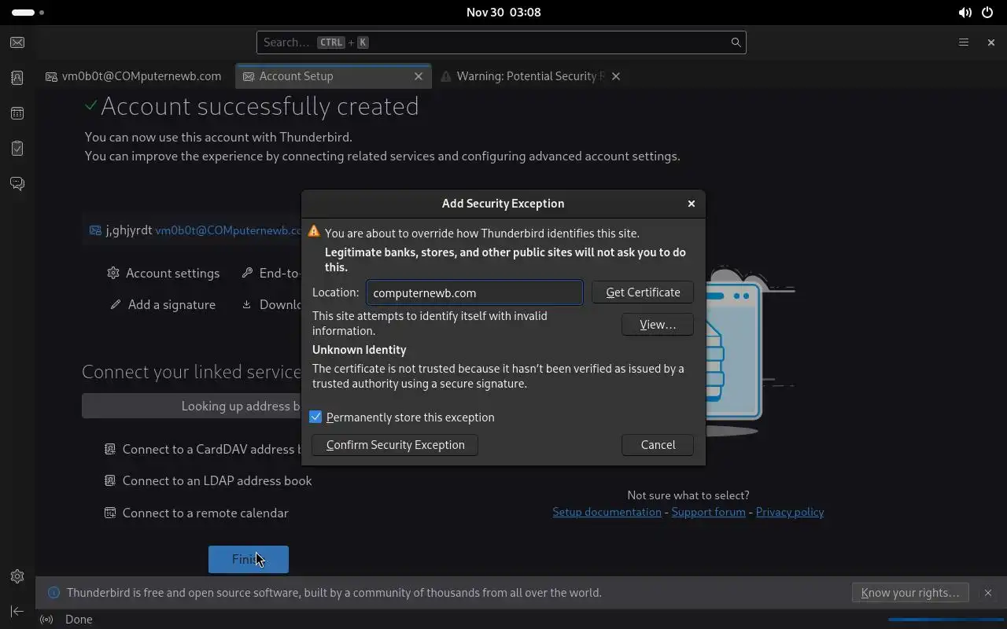Screen dimensions: 1007x629
Task: Click the online status icon in status bar
Action: [x=46, y=620]
